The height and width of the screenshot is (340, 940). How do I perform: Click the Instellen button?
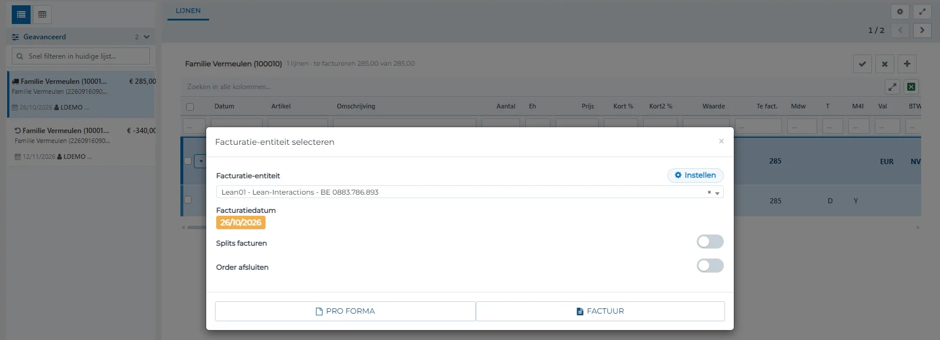point(696,175)
